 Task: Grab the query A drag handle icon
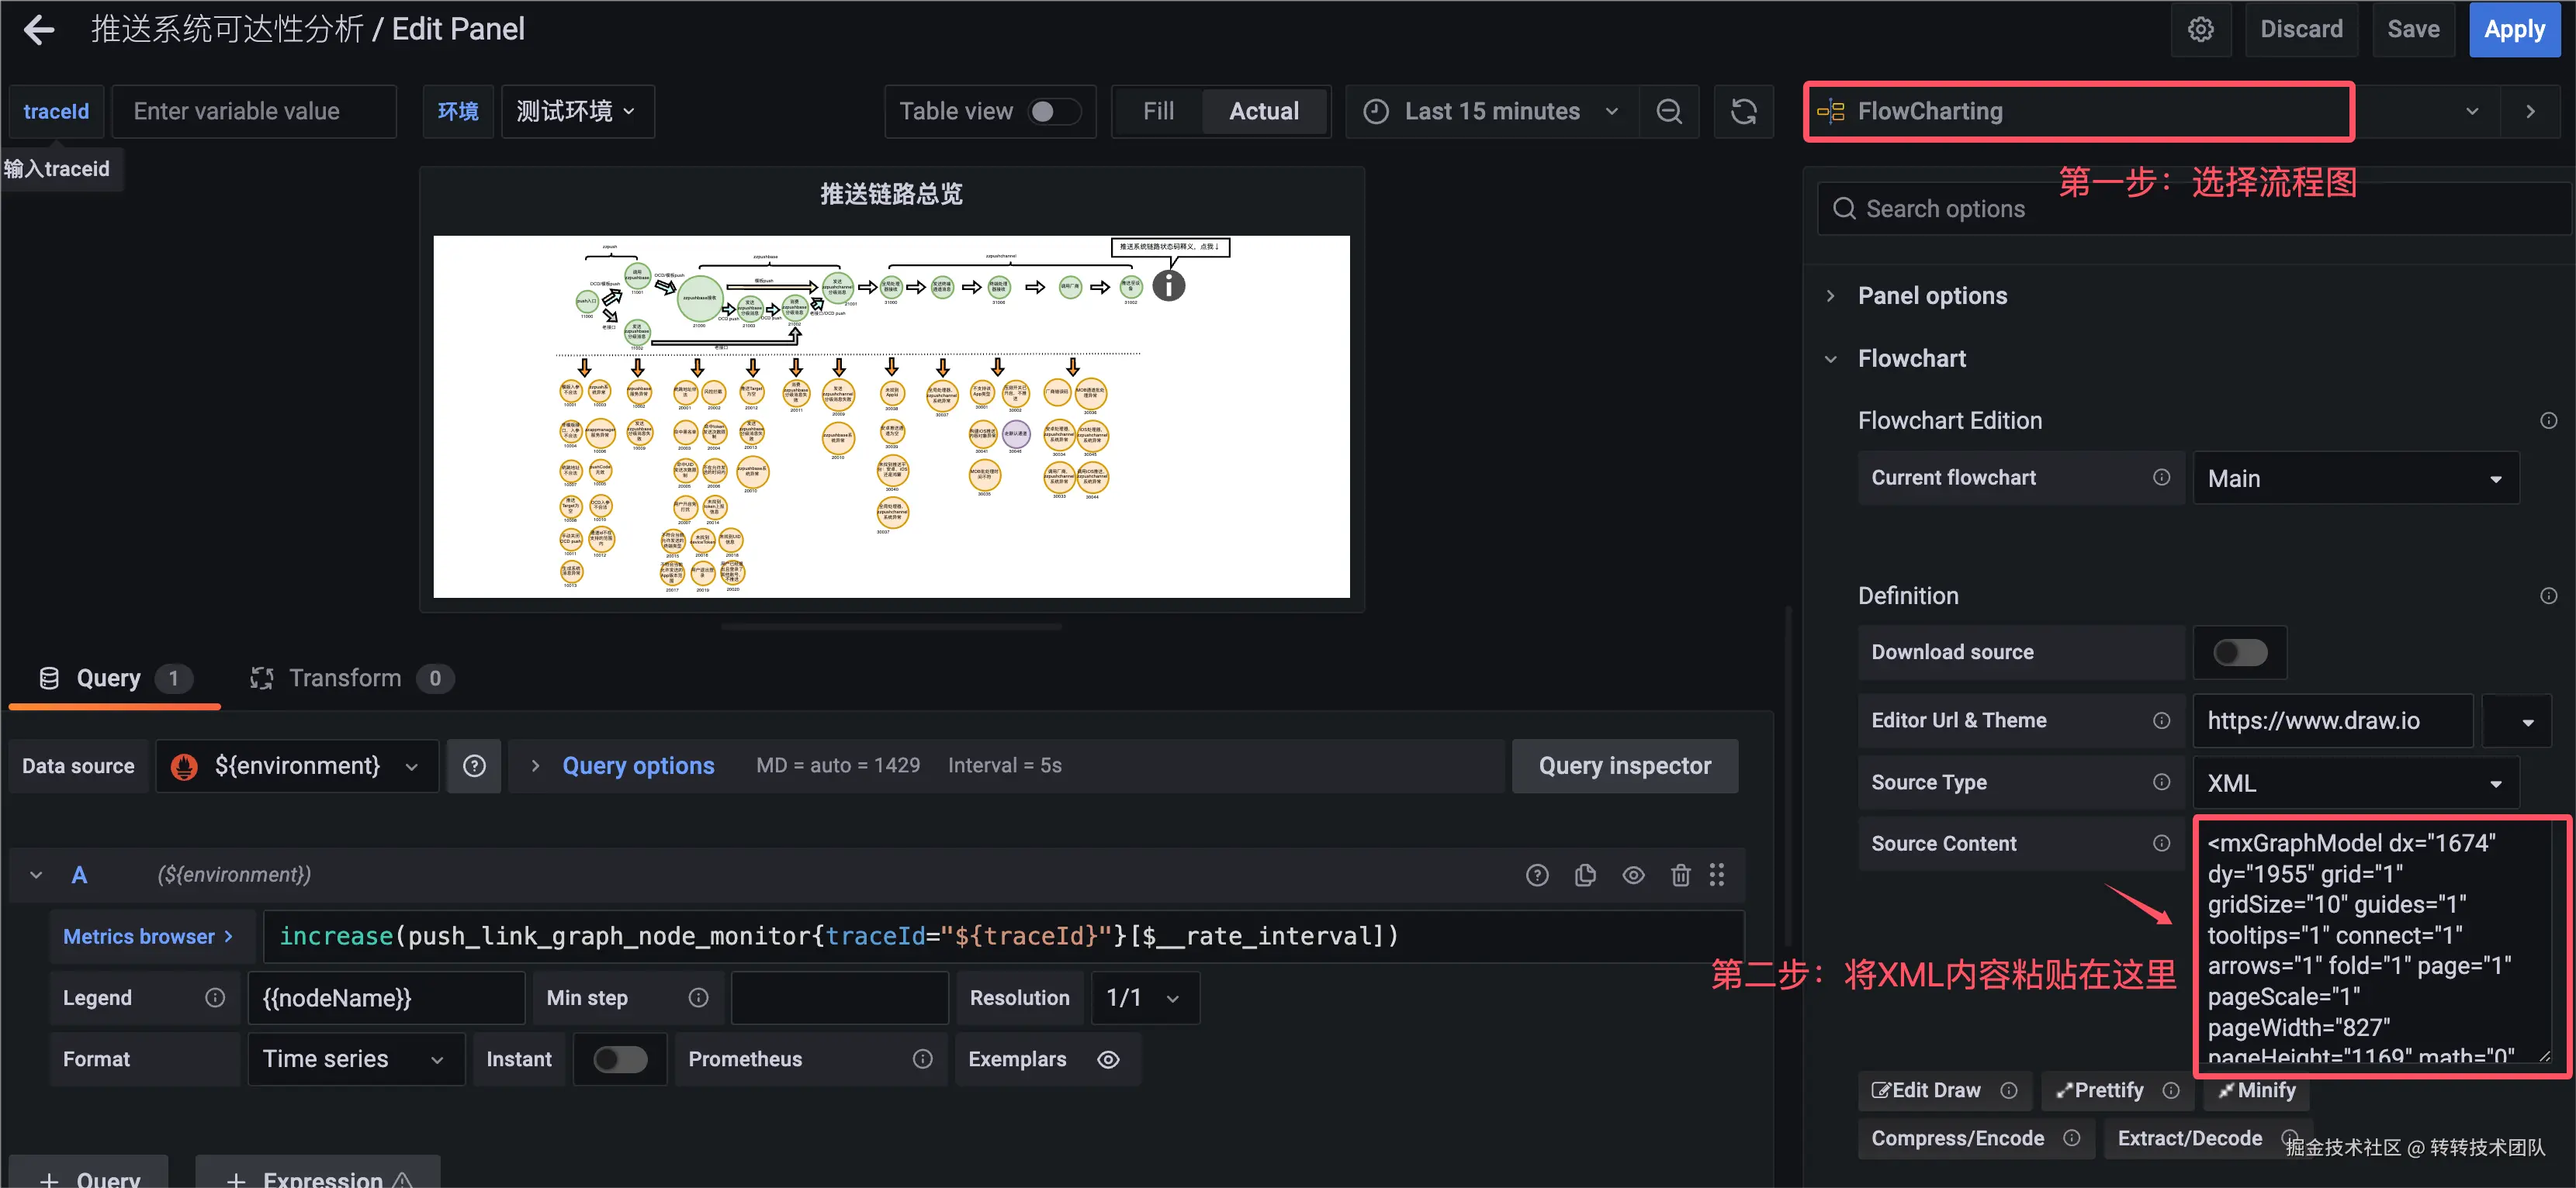(x=1717, y=875)
